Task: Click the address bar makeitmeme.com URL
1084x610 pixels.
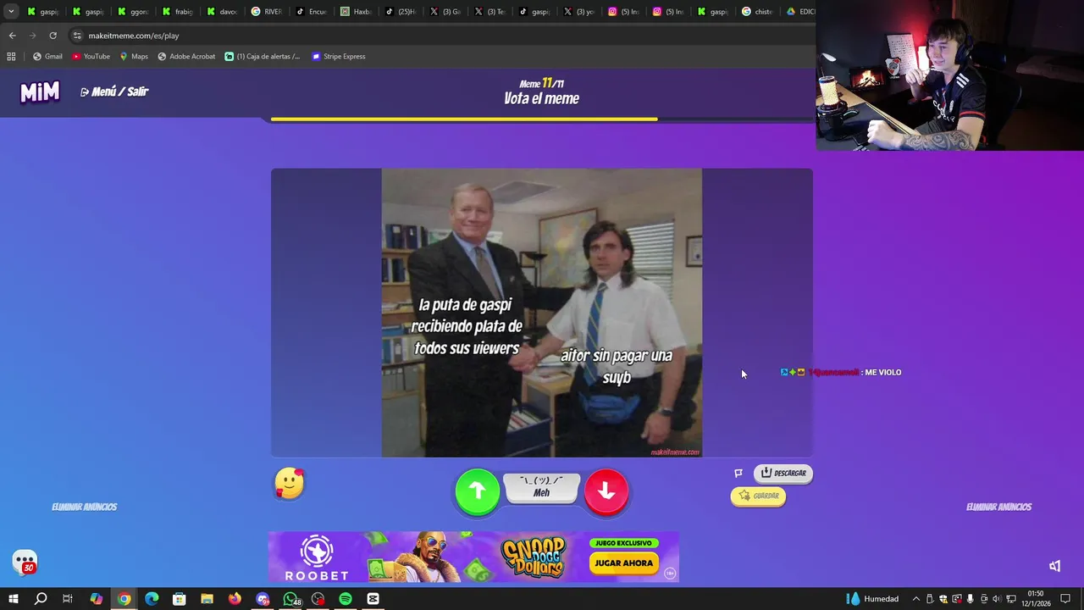Action: (134, 36)
